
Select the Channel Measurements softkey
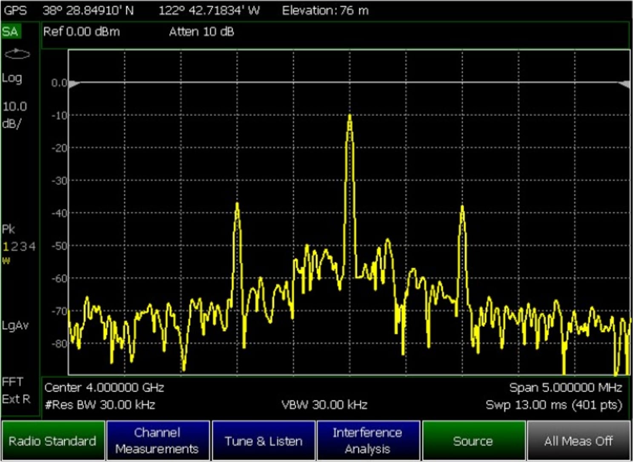click(x=158, y=441)
